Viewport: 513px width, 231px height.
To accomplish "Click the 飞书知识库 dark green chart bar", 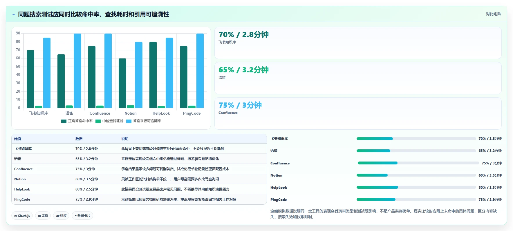I will tap(30, 79).
